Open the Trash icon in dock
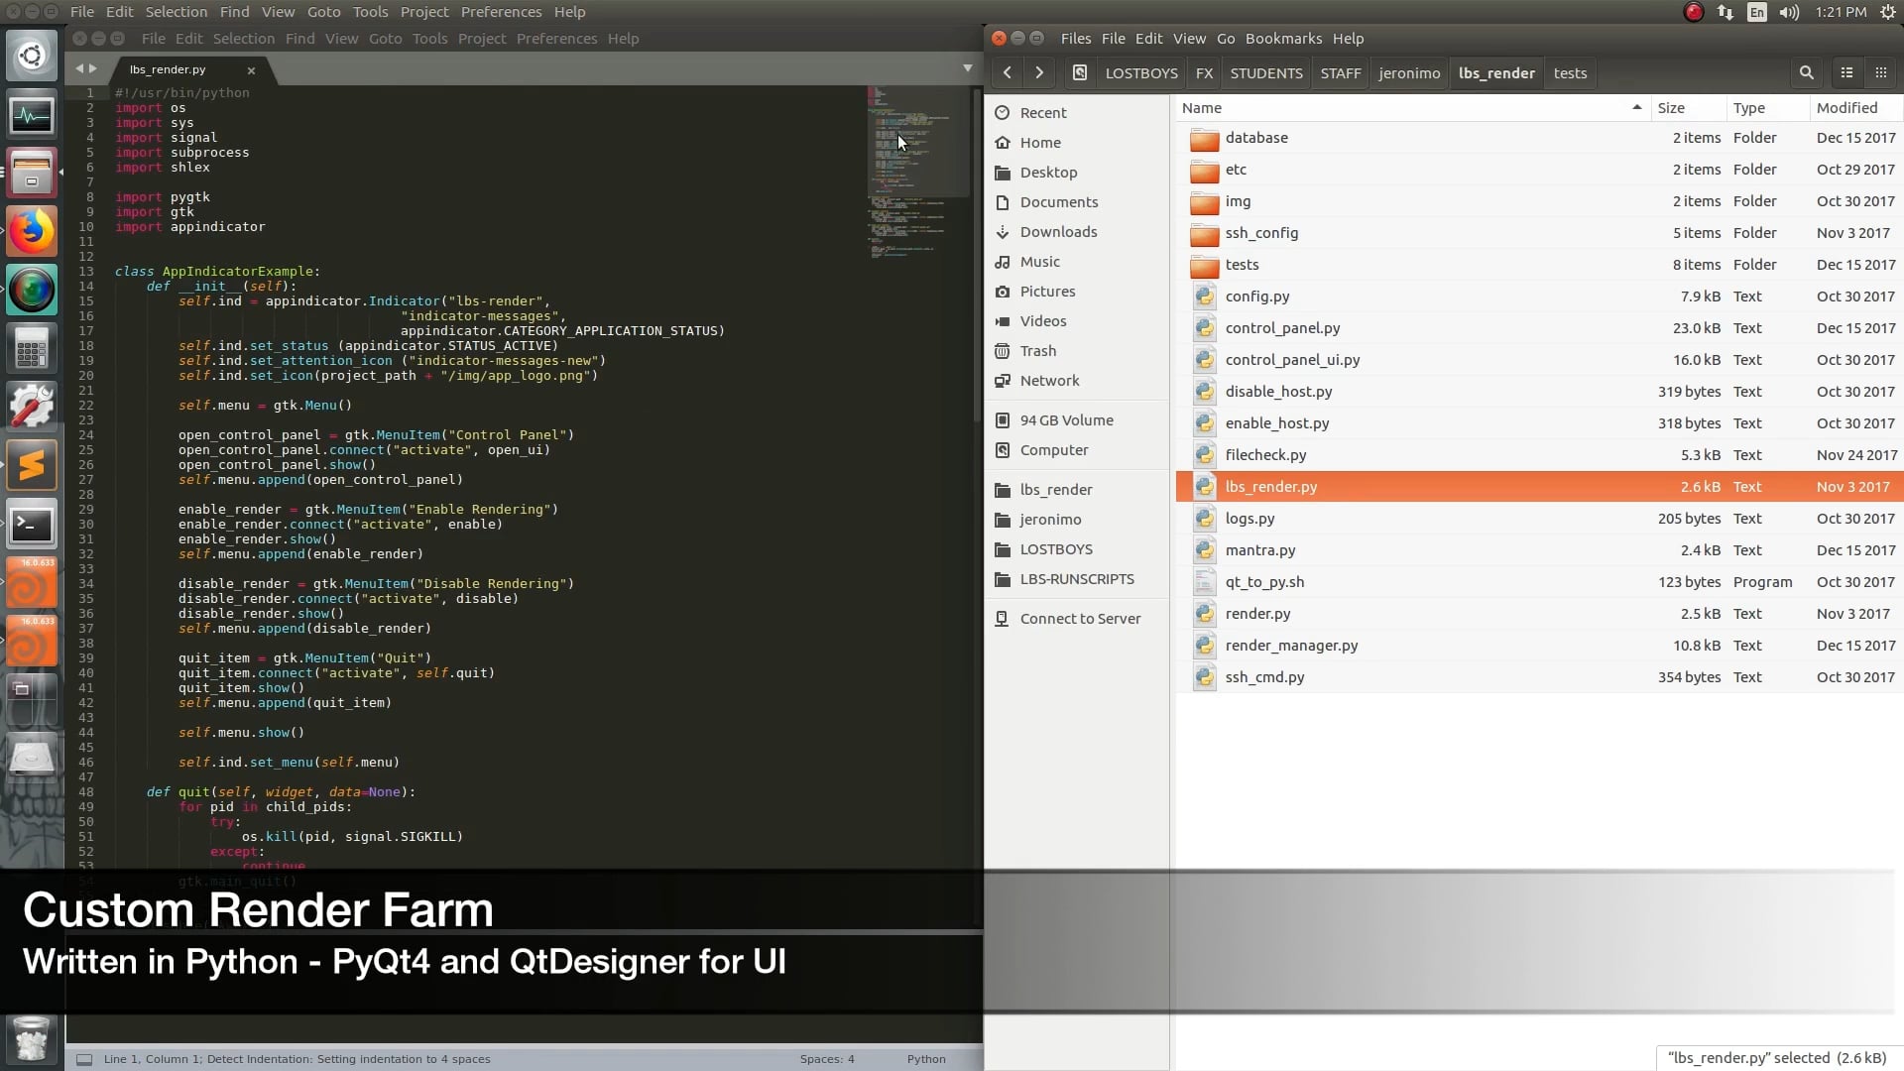Viewport: 1904px width, 1071px height. 32,1038
